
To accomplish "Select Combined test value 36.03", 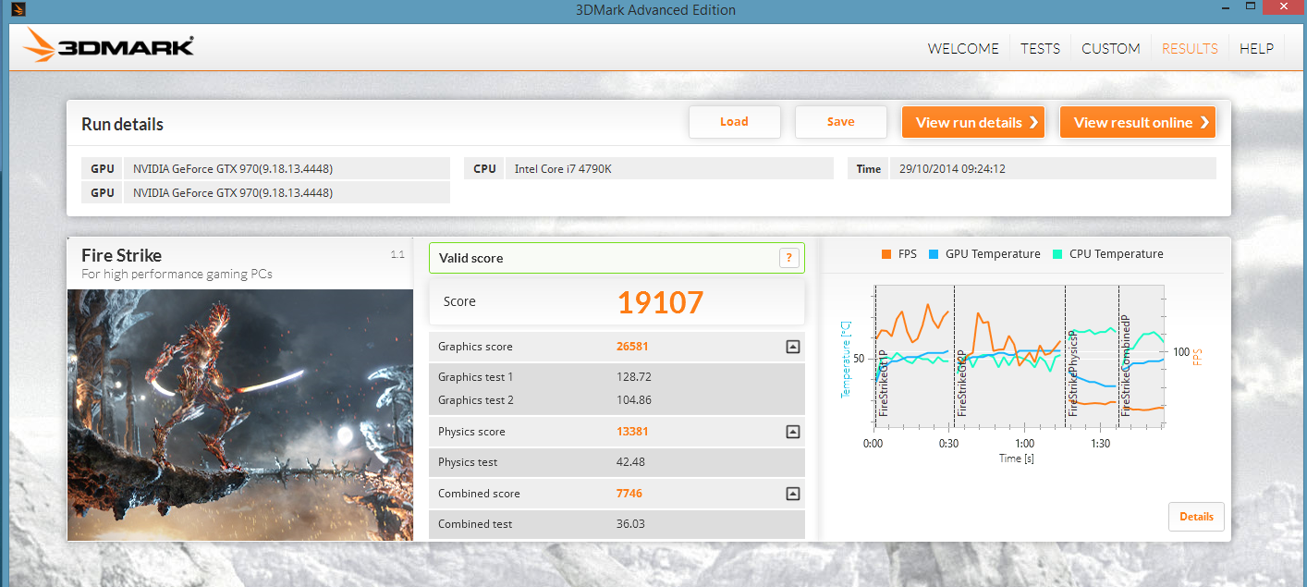I will [630, 524].
